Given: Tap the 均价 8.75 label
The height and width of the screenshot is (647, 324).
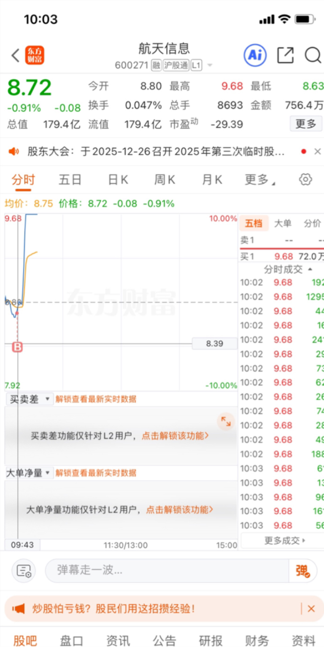Looking at the screenshot, I should [29, 203].
